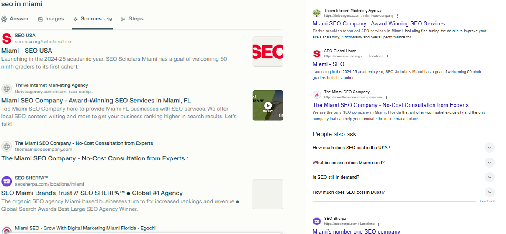Viewport: 506px width, 234px height.
Task: Switch to the Answer tab
Action: (15, 19)
